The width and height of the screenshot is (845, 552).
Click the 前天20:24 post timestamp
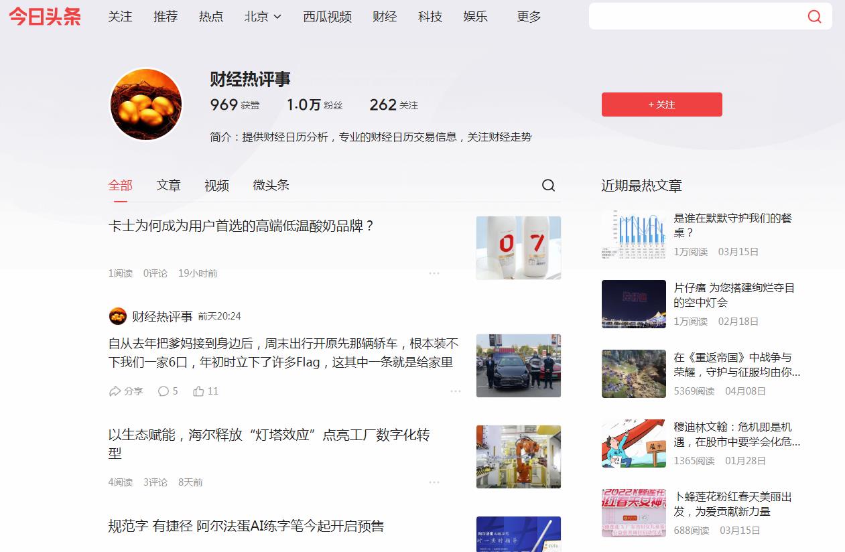(x=219, y=316)
